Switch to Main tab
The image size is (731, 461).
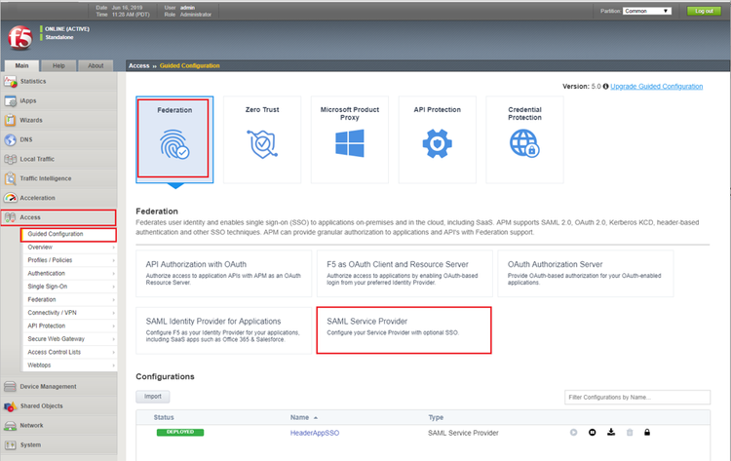point(21,65)
